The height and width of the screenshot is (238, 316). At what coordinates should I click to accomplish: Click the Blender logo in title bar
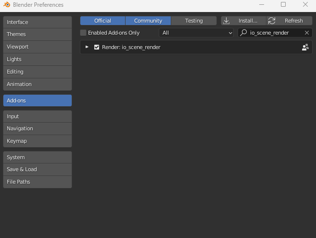click(x=7, y=4)
